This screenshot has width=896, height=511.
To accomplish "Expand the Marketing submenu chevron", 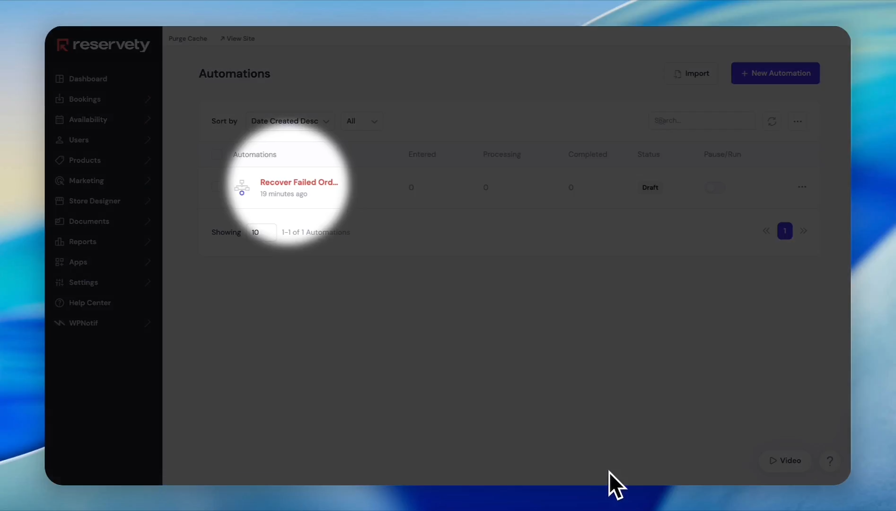I will [148, 180].
